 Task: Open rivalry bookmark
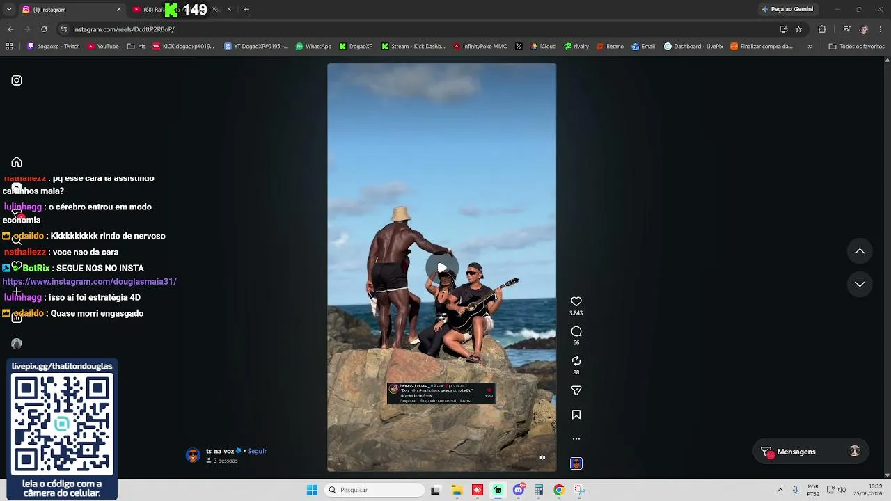[576, 47]
